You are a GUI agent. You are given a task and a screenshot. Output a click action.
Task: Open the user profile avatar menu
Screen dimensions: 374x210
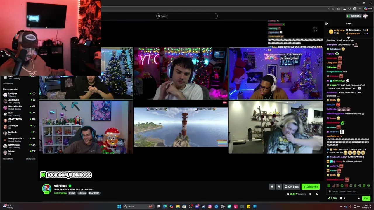point(366,16)
